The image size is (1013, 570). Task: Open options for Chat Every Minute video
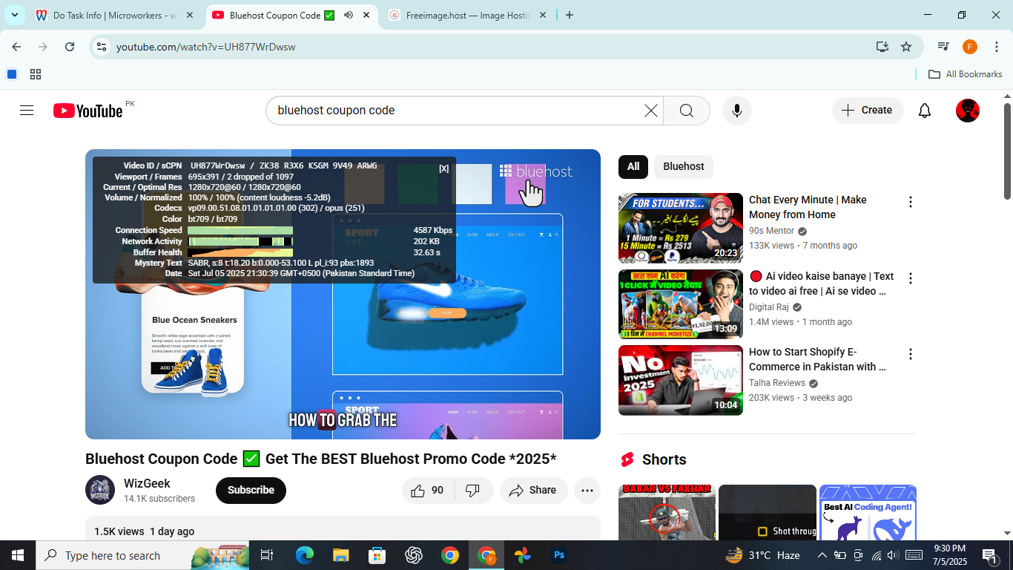click(910, 203)
